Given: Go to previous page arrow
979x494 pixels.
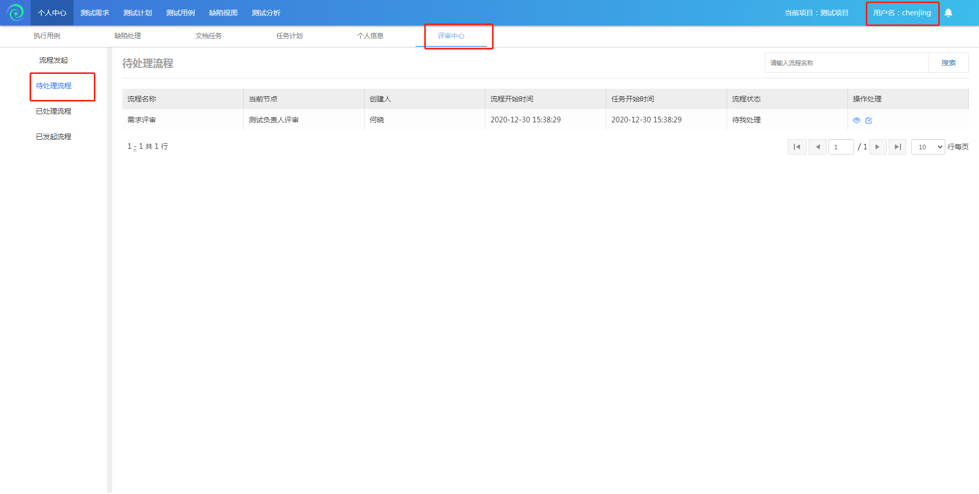Looking at the screenshot, I should [x=817, y=147].
